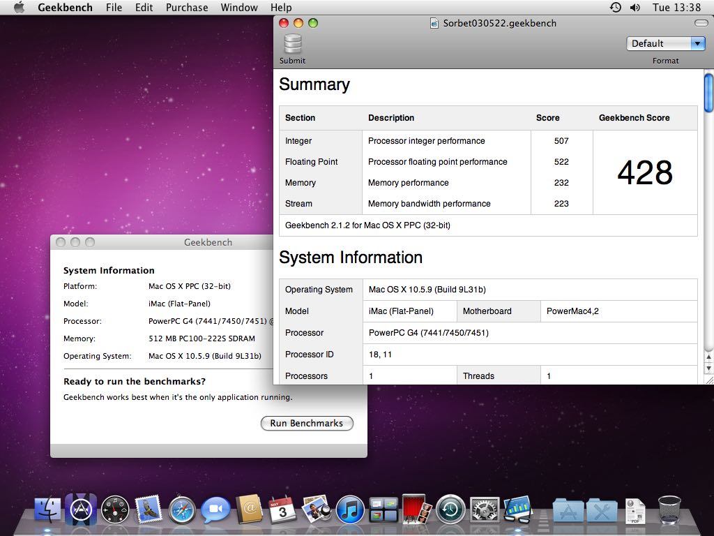Click the Stream score value 223
The width and height of the screenshot is (714, 536).
click(561, 204)
